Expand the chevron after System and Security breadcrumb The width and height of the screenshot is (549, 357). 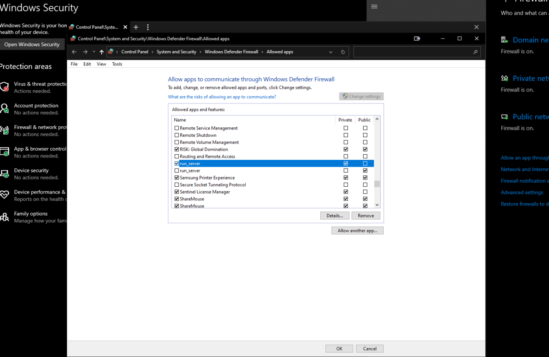coord(200,52)
